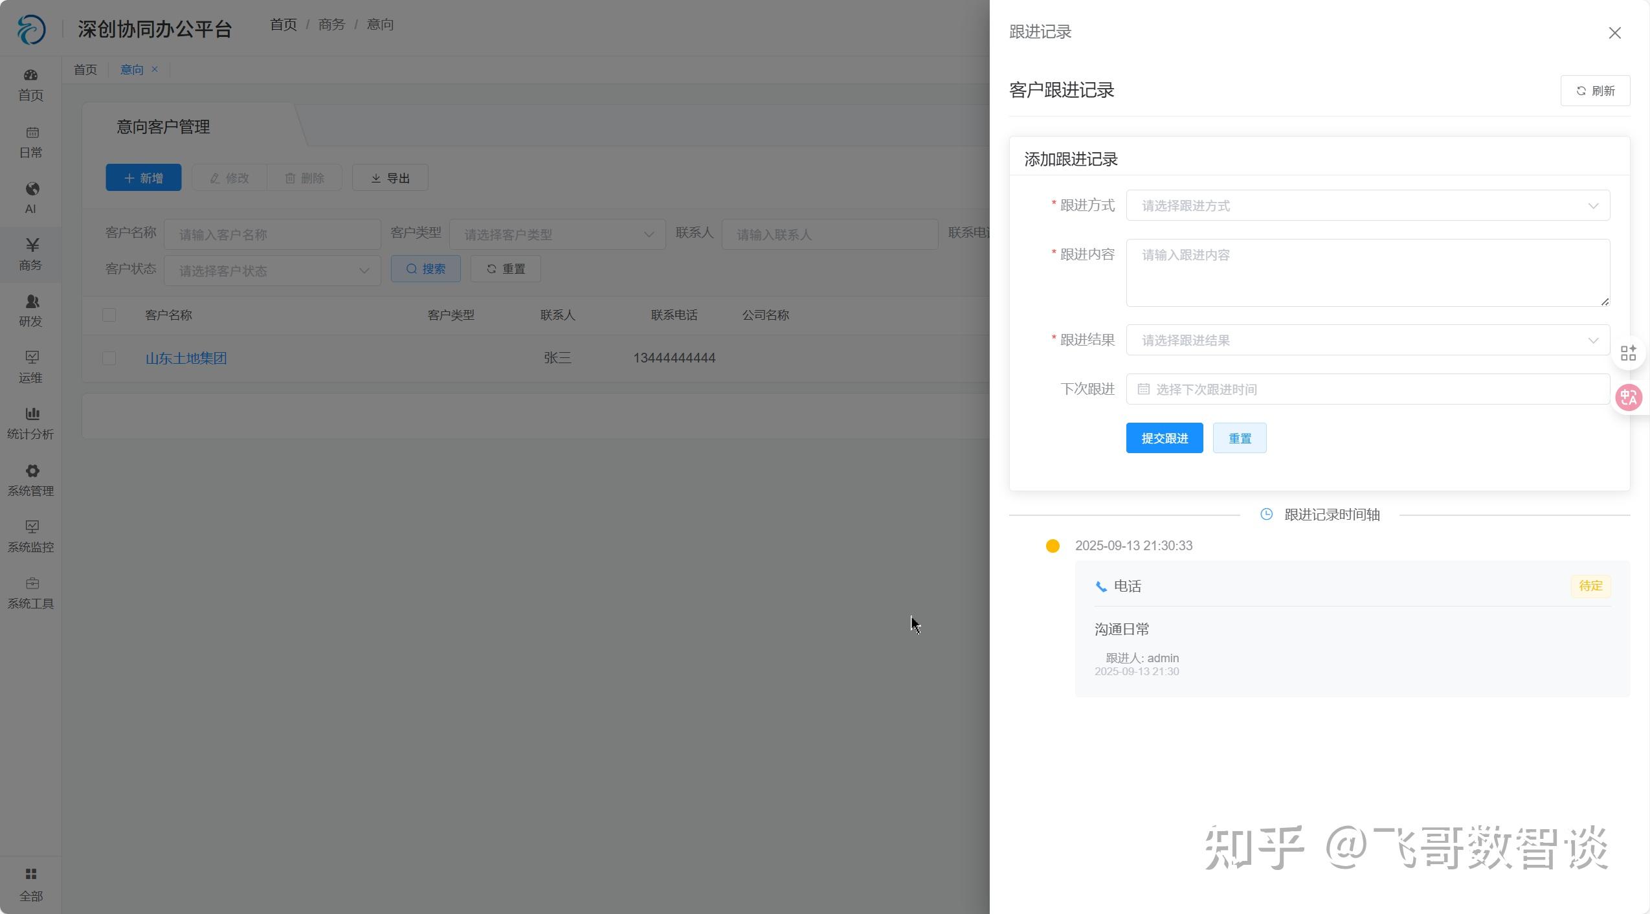Click the 导出 export button
Image resolution: width=1650 pixels, height=914 pixels.
tap(390, 177)
